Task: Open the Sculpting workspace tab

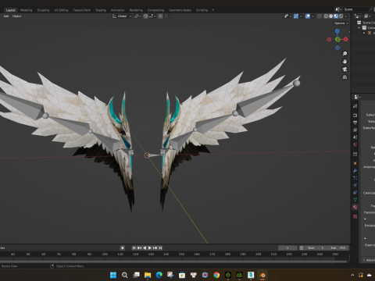Action: (43, 10)
